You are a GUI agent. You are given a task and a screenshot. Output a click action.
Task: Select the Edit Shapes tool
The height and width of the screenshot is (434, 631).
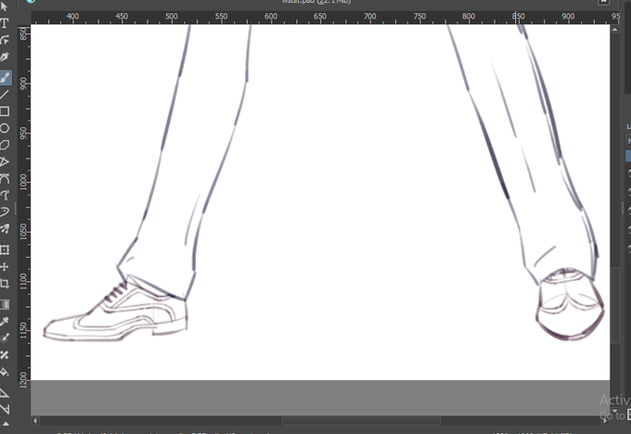5,40
